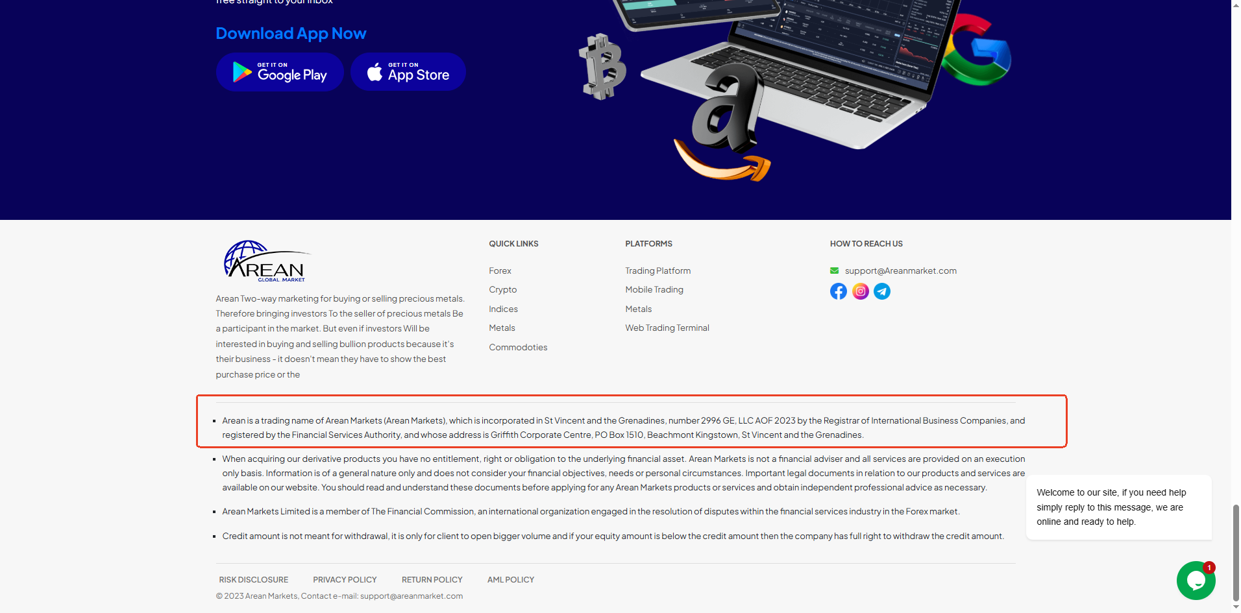1241x613 pixels.
Task: Open the Crypto quick link
Action: [x=503, y=289]
